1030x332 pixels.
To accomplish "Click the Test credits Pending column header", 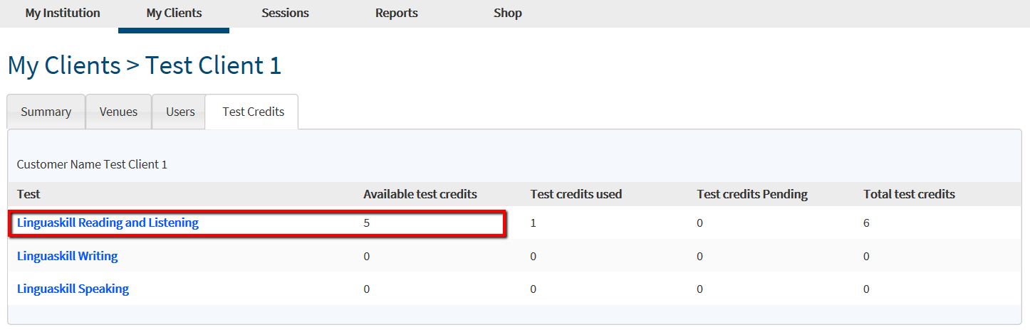I will [752, 194].
